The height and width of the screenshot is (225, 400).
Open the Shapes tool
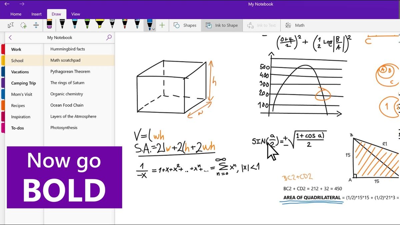pyautogui.click(x=186, y=25)
